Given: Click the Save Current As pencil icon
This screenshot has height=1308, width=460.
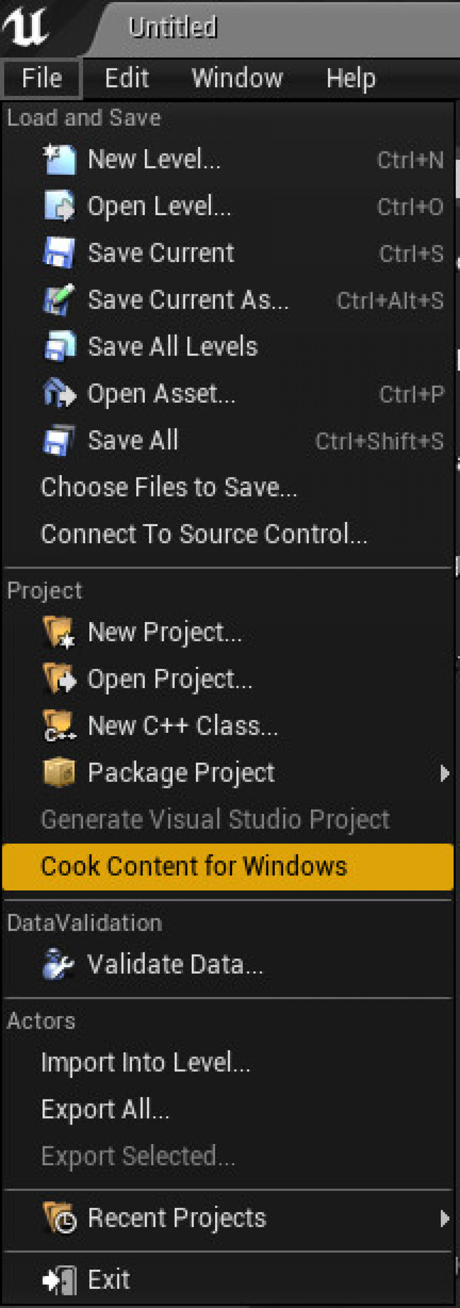Looking at the screenshot, I should [59, 299].
